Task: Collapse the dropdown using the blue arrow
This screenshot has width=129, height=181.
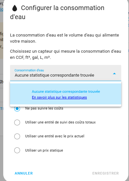Action: (x=114, y=74)
